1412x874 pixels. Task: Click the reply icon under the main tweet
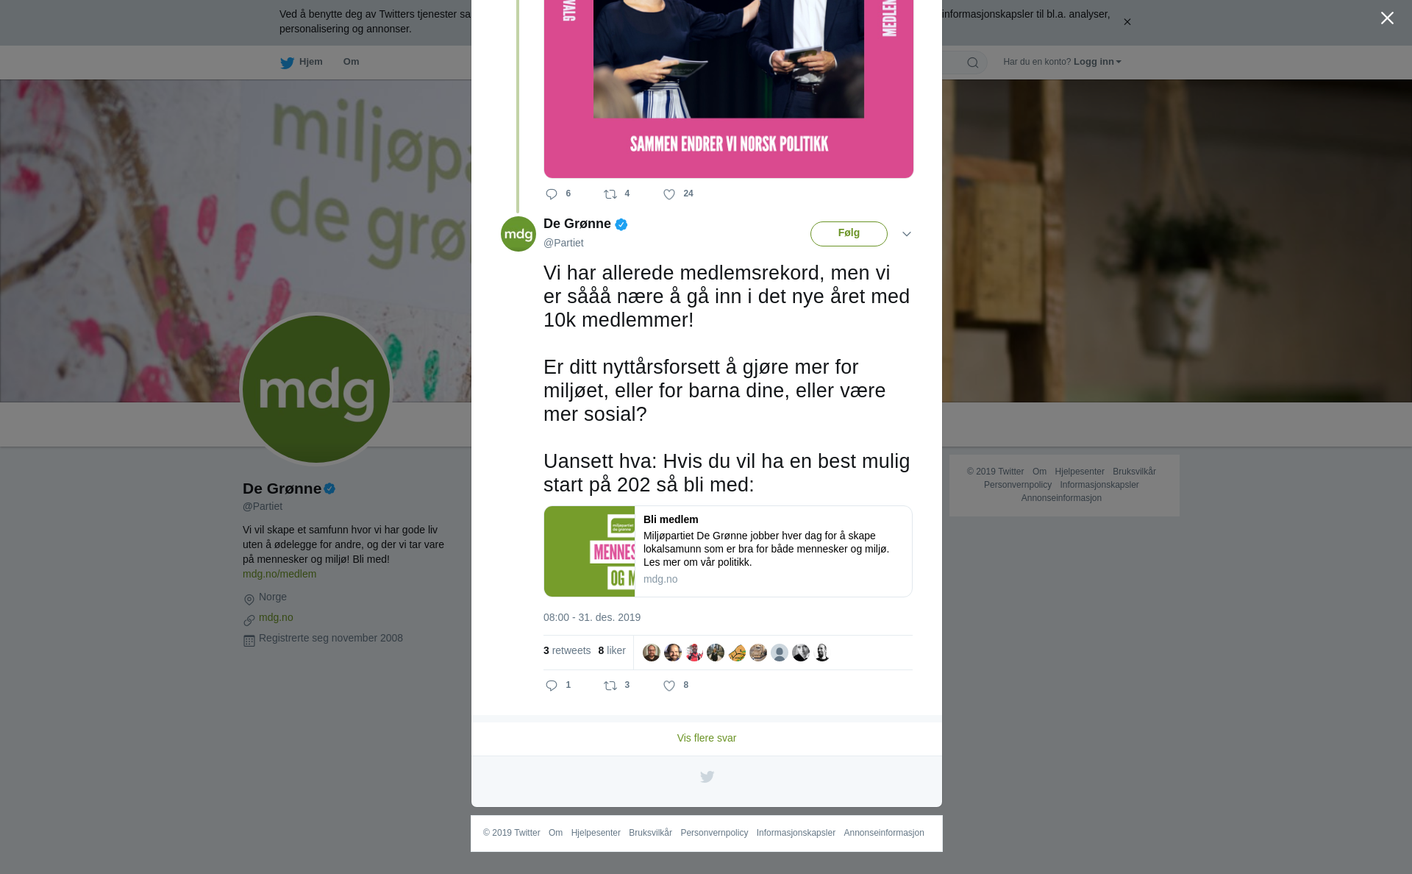(552, 686)
